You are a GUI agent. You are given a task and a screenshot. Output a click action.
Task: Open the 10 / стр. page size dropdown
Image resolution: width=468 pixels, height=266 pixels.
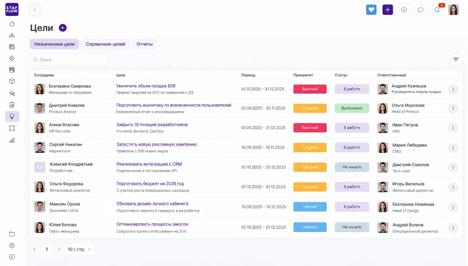[80, 249]
